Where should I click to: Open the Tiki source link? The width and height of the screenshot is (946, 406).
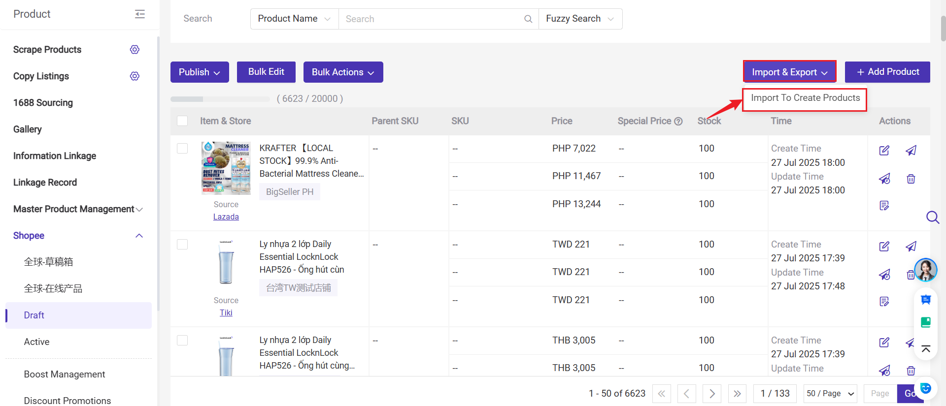226,312
